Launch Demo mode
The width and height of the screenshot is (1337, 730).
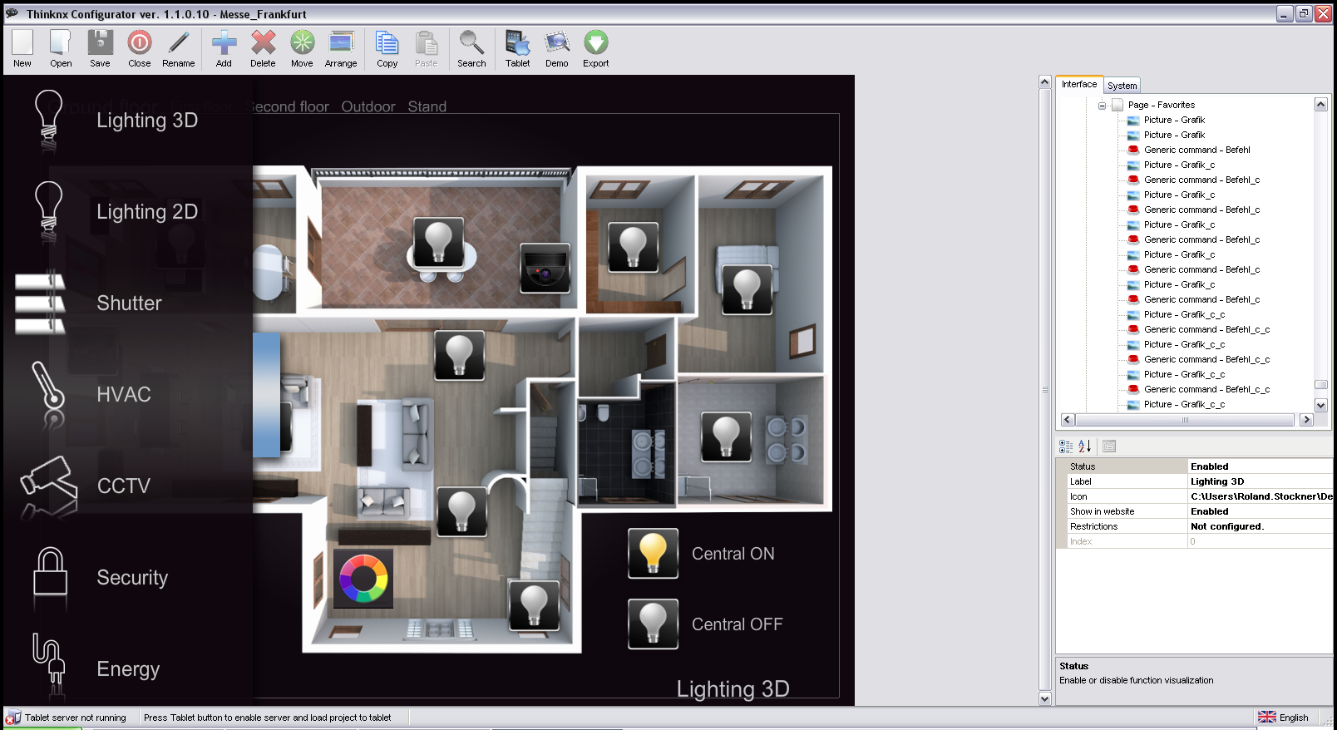point(556,48)
